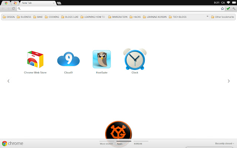Switch to the second pinned tab
237x148 pixels.
(x=15, y=3)
